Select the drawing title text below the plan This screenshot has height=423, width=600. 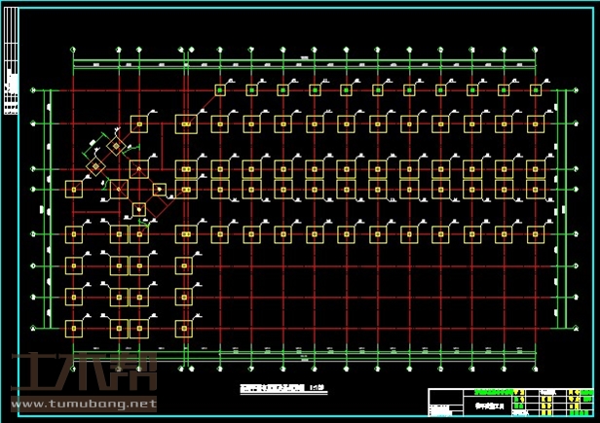coord(282,388)
